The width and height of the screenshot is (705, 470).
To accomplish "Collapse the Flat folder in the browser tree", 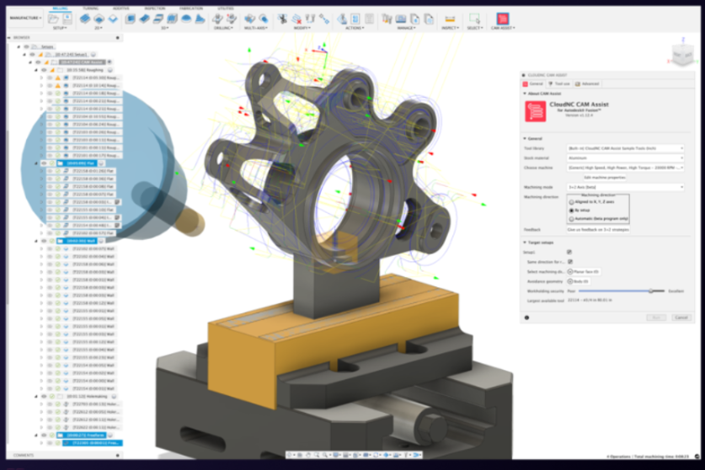I will coord(35,163).
